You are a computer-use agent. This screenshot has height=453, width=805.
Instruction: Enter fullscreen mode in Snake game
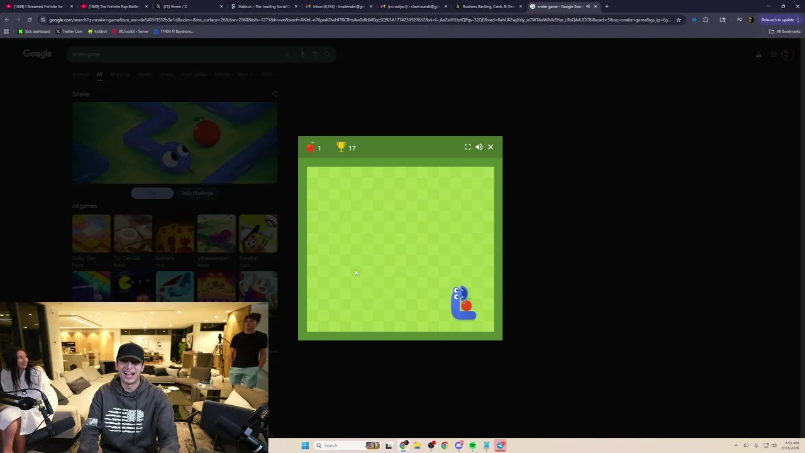(467, 147)
